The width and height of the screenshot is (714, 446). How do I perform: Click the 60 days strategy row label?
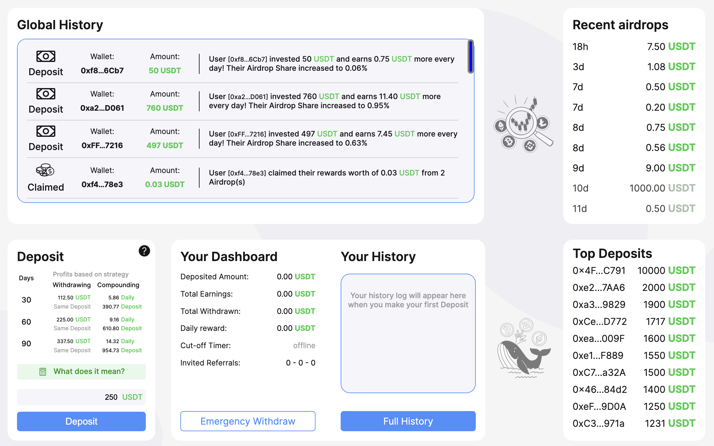26,322
